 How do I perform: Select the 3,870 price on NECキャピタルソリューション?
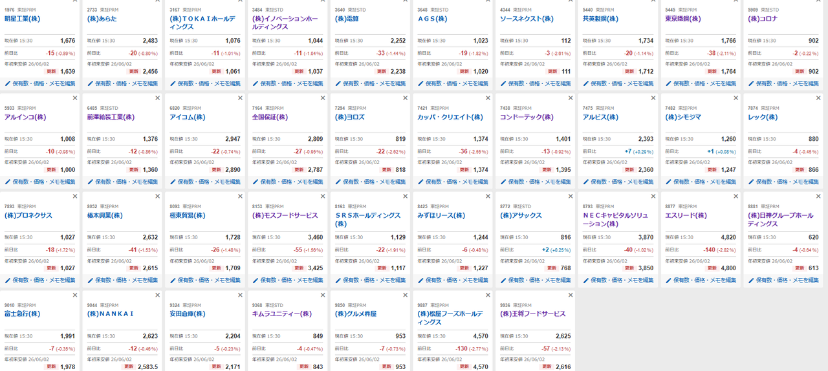click(646, 237)
